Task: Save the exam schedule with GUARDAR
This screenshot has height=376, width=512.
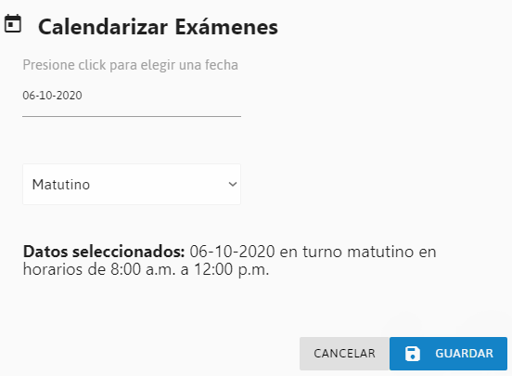Action: point(448,354)
